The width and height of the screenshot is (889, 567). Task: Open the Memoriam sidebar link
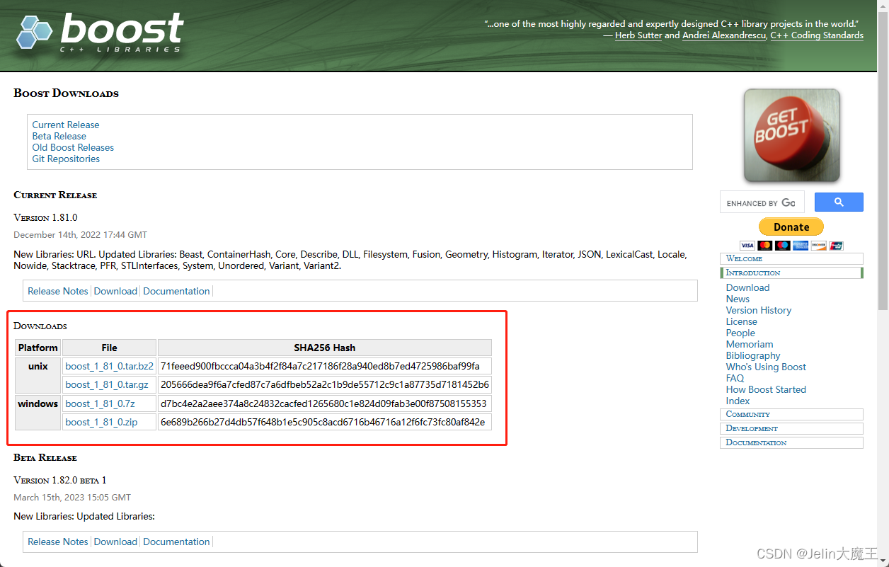point(750,344)
